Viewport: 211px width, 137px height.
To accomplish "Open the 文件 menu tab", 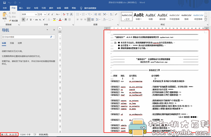I will click(x=5, y=8).
